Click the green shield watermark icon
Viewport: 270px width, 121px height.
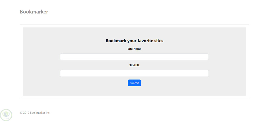pos(6,115)
